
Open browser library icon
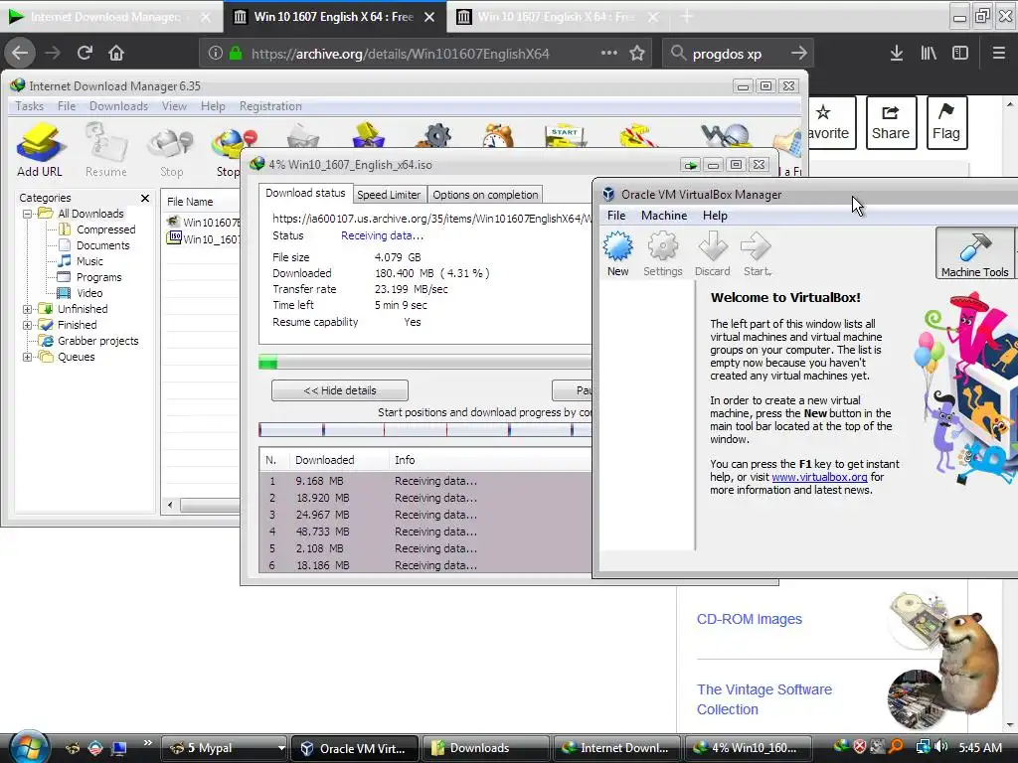coord(929,54)
